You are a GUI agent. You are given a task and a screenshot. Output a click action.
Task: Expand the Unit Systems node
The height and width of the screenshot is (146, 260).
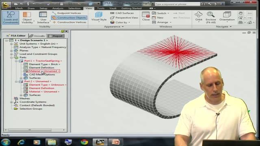(x=11, y=44)
